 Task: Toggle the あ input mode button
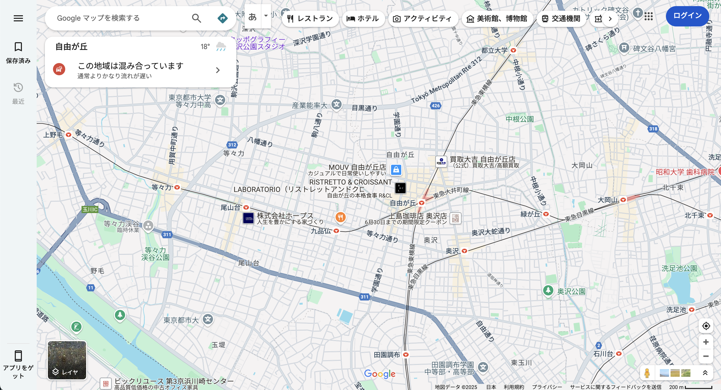point(252,17)
